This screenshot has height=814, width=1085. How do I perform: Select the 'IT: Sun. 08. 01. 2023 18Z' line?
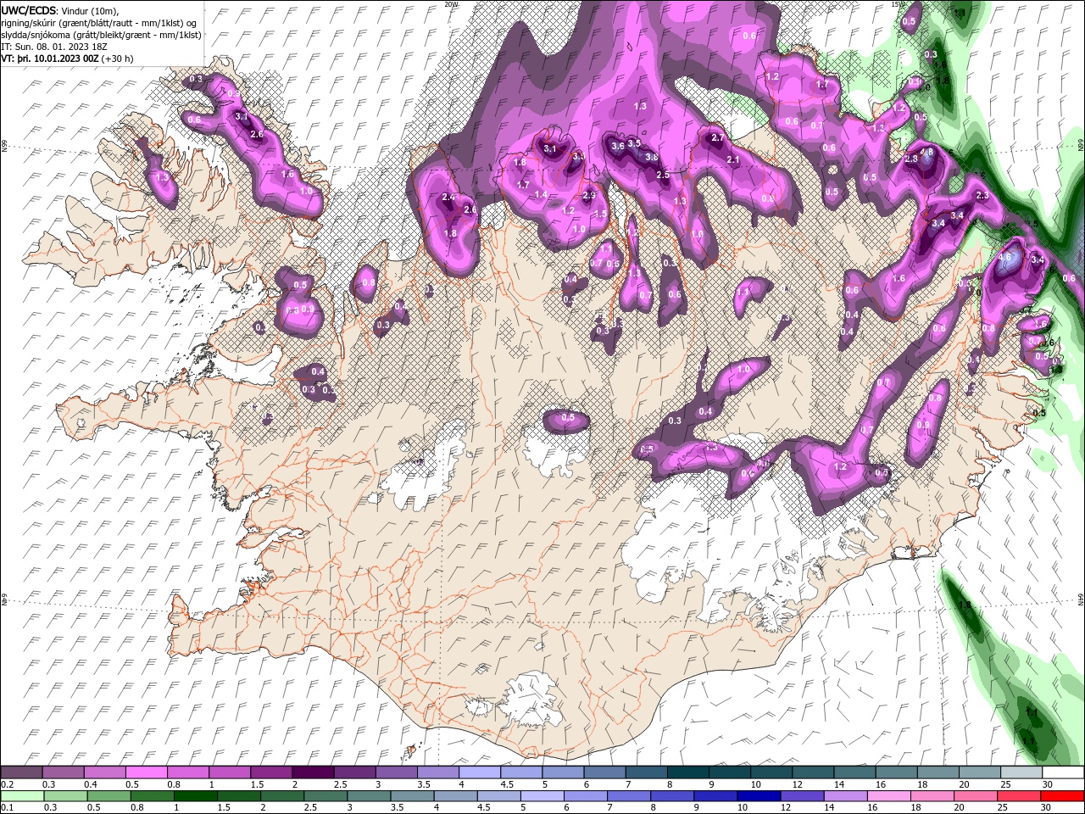pos(54,47)
